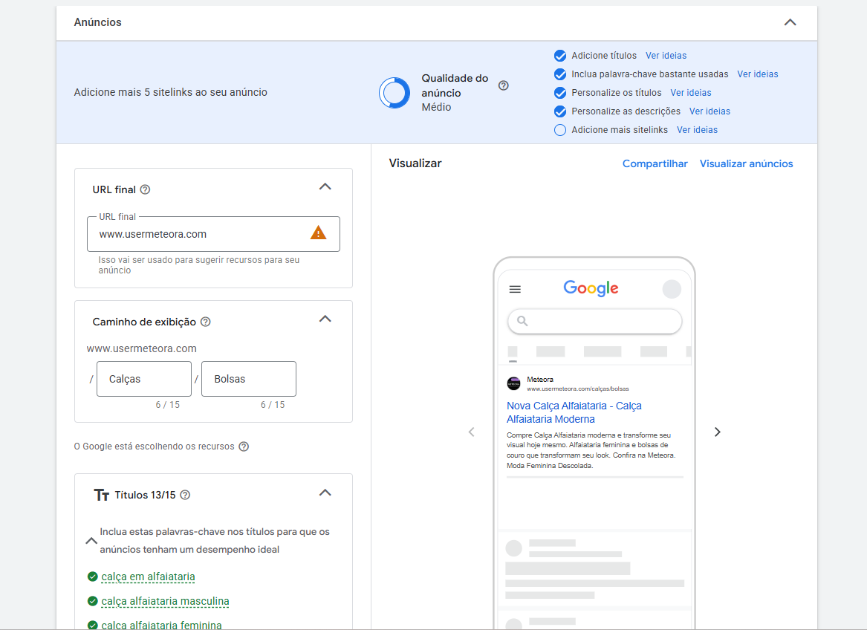Image resolution: width=867 pixels, height=630 pixels.
Task: Collapse the keyword suggestions list chevron
Action: pyautogui.click(x=91, y=541)
